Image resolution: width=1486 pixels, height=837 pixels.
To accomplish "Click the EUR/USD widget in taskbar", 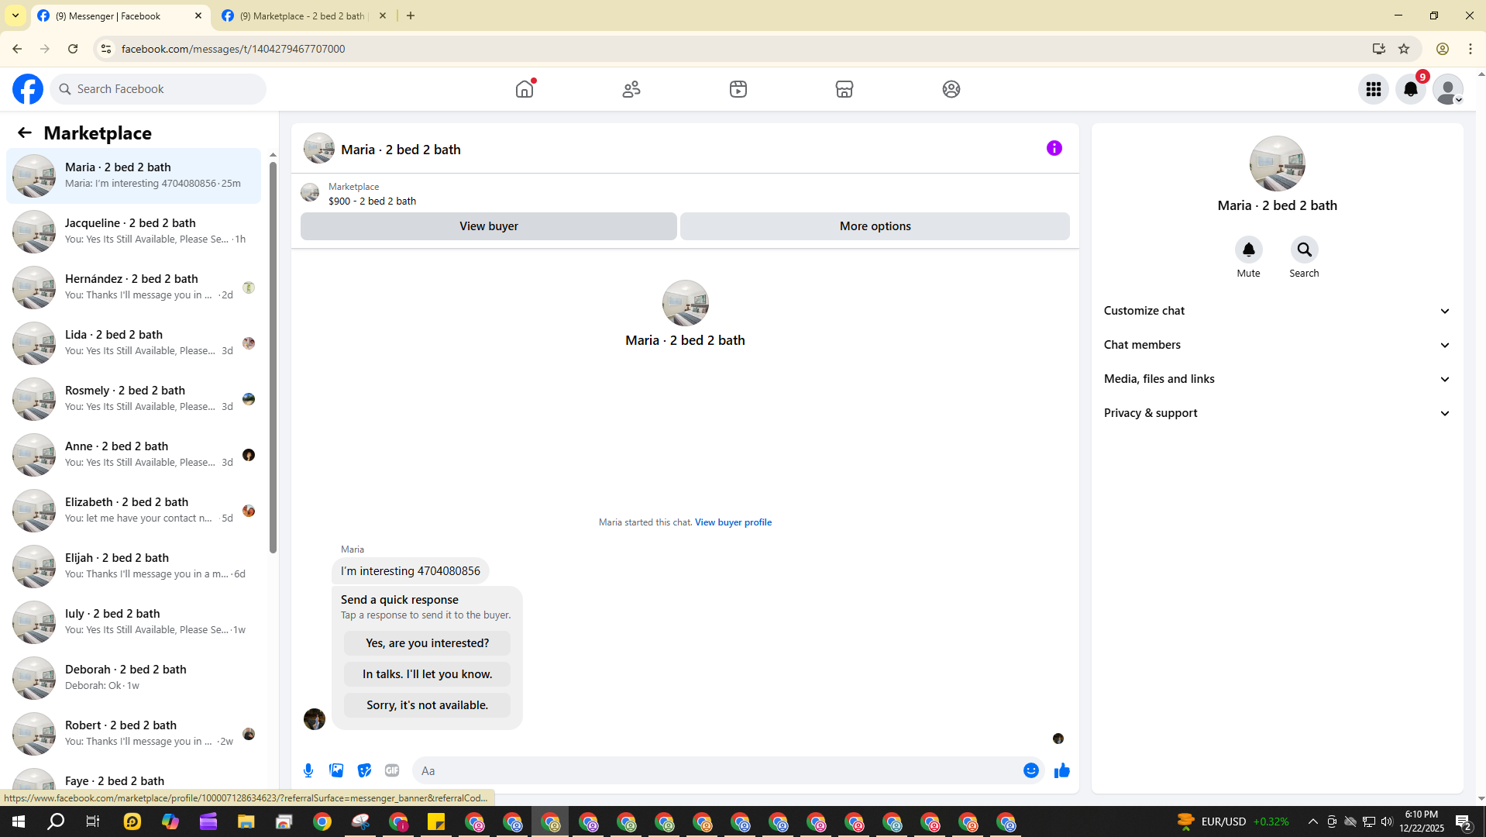I will (1232, 821).
